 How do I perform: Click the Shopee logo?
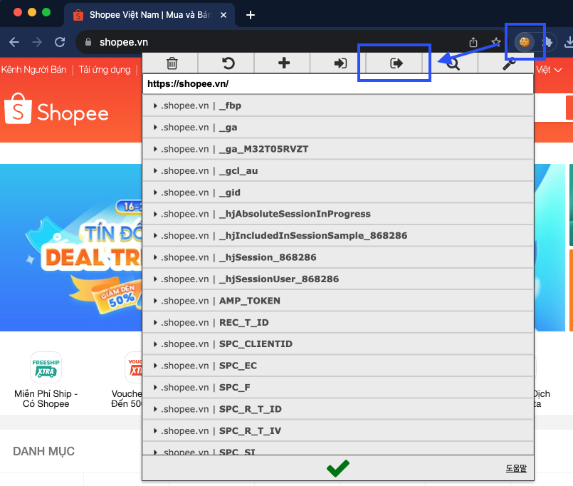point(57,110)
